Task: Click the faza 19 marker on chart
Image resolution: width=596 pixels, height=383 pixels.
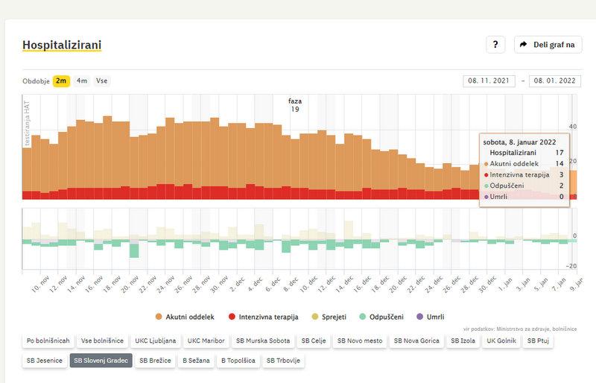Action: click(x=295, y=104)
